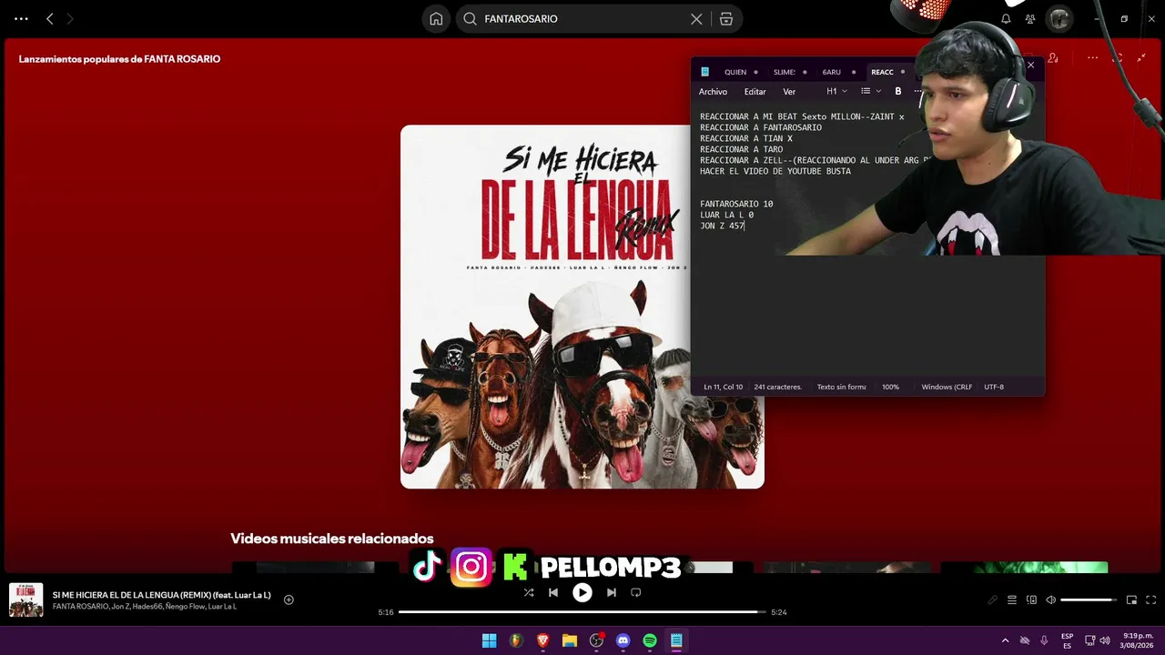The width and height of the screenshot is (1165, 655).
Task: Show hidden system tray icons
Action: (1005, 640)
